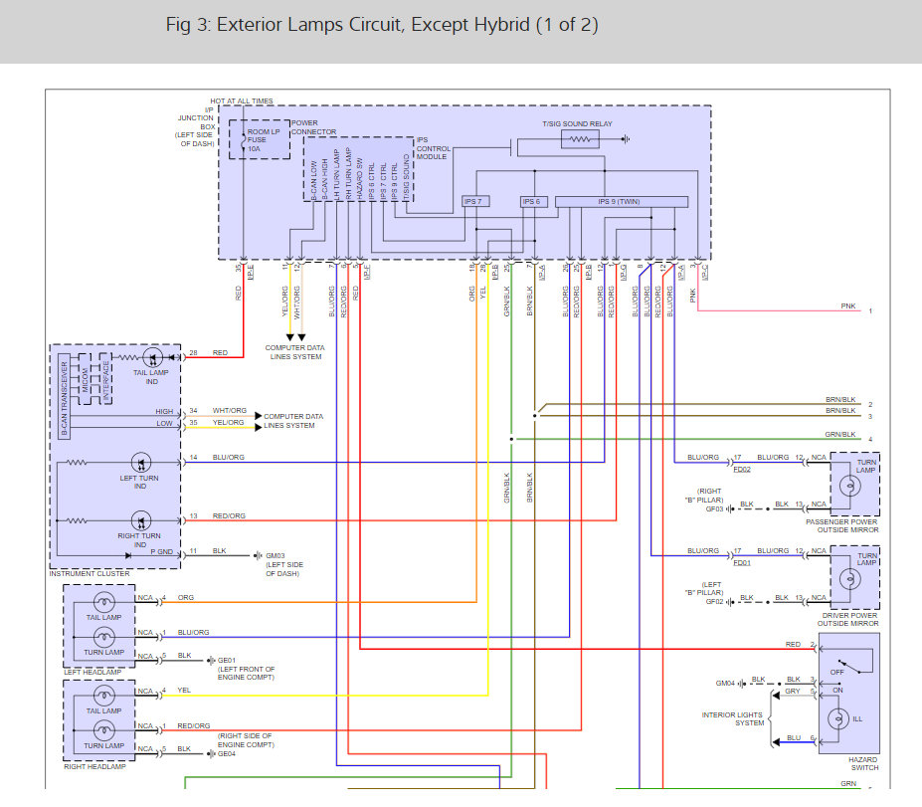Select the 'IPS 6' box
Viewport: 922px width, 807px height.
click(534, 202)
